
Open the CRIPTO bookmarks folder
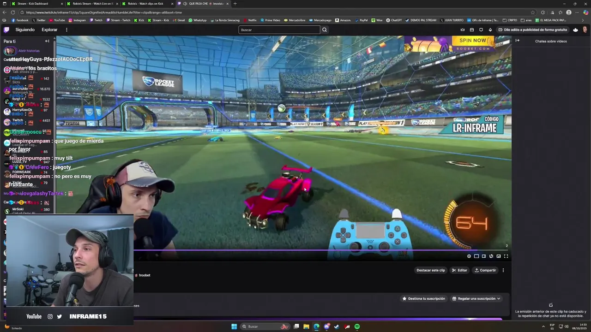click(510, 20)
